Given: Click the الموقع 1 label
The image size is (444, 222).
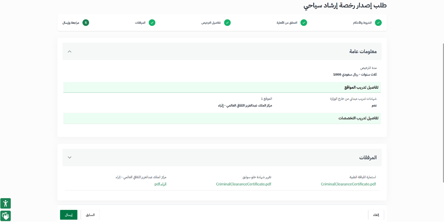Looking at the screenshot, I should (266, 99).
